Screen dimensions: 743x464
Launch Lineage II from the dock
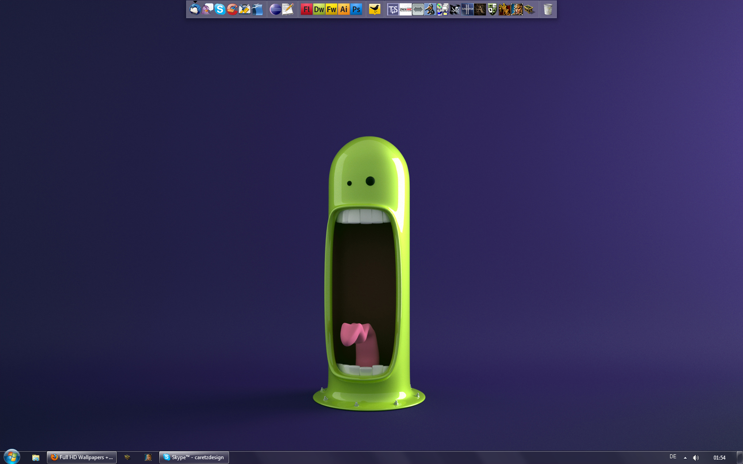[x=467, y=9]
